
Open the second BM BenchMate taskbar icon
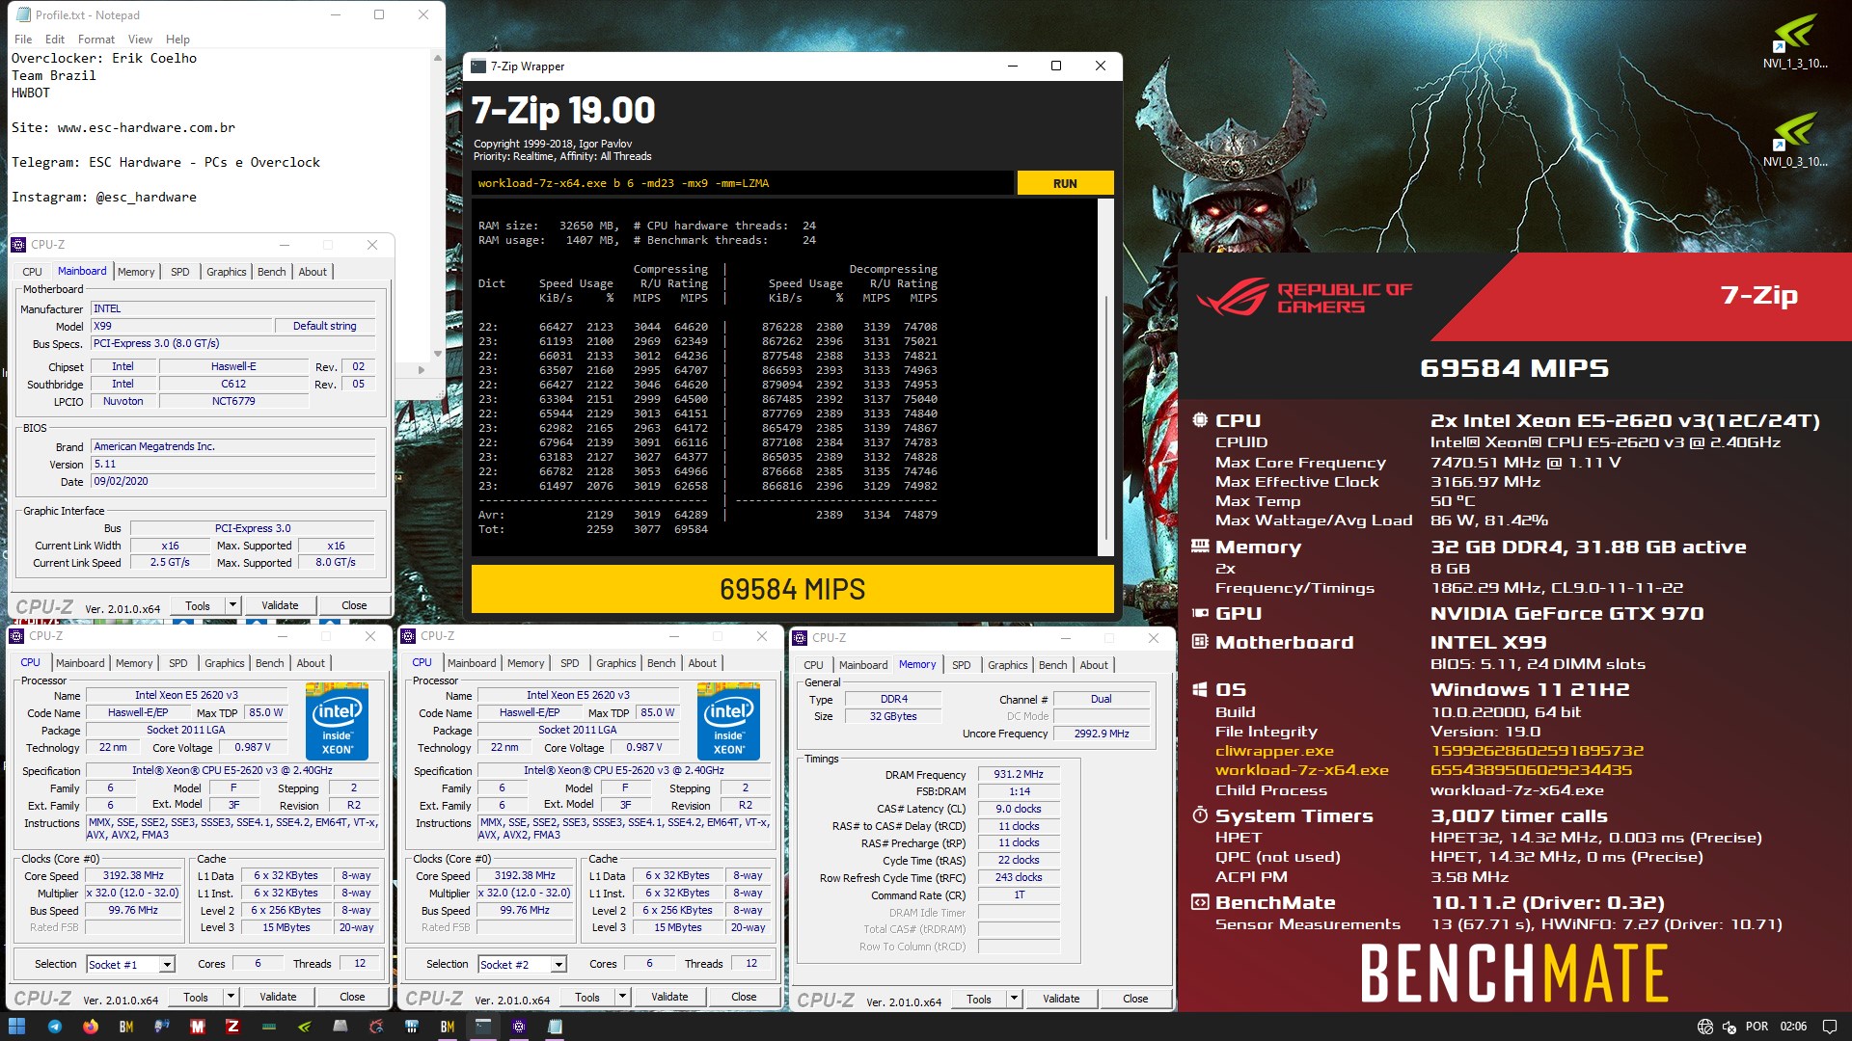click(448, 1027)
